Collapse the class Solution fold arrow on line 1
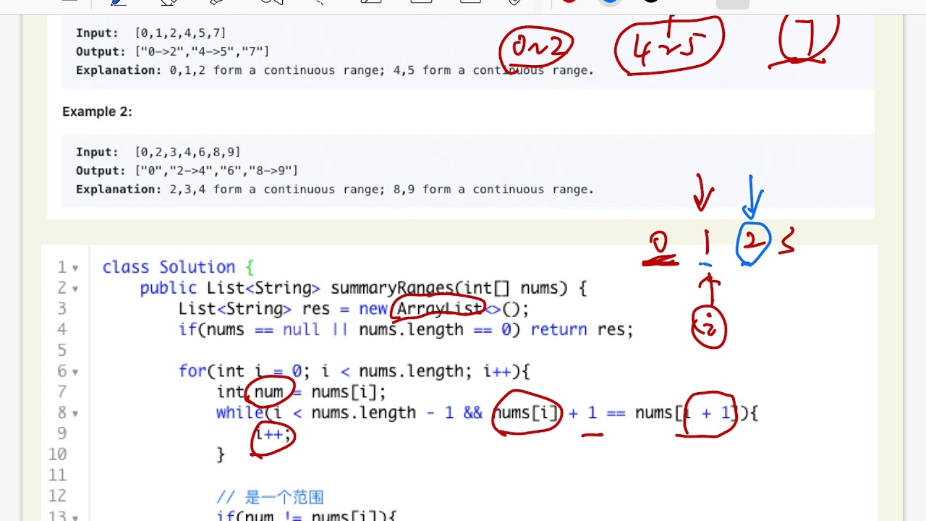This screenshot has width=926, height=521. click(75, 268)
